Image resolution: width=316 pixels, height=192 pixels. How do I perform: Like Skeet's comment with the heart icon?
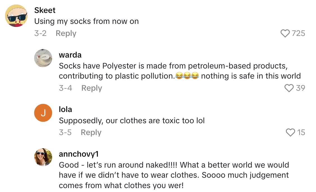tap(285, 34)
